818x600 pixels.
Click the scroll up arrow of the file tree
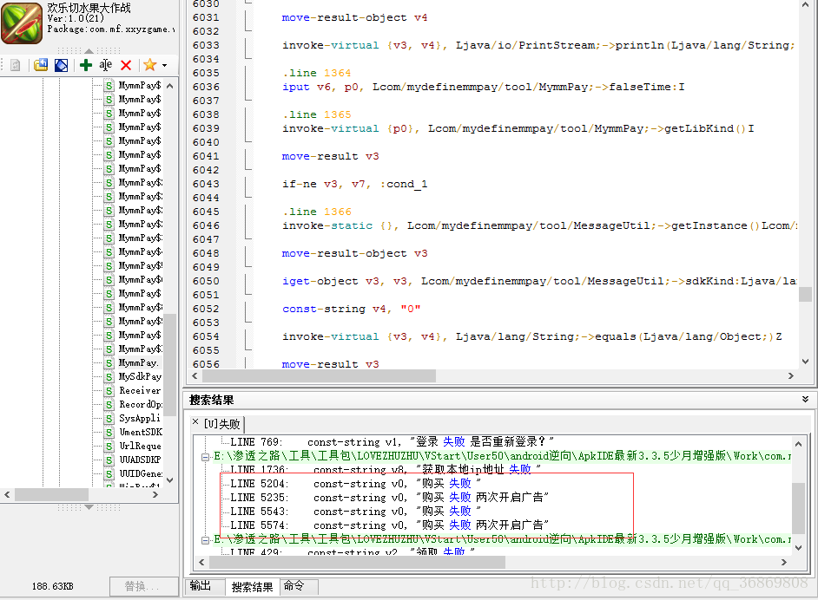[169, 85]
